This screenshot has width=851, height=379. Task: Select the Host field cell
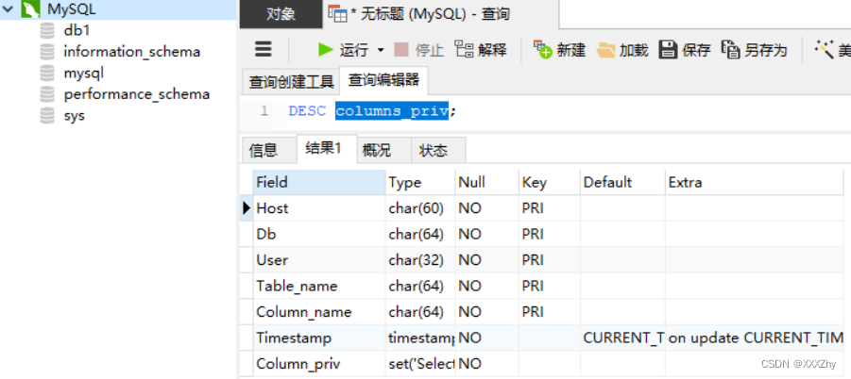tap(319, 208)
